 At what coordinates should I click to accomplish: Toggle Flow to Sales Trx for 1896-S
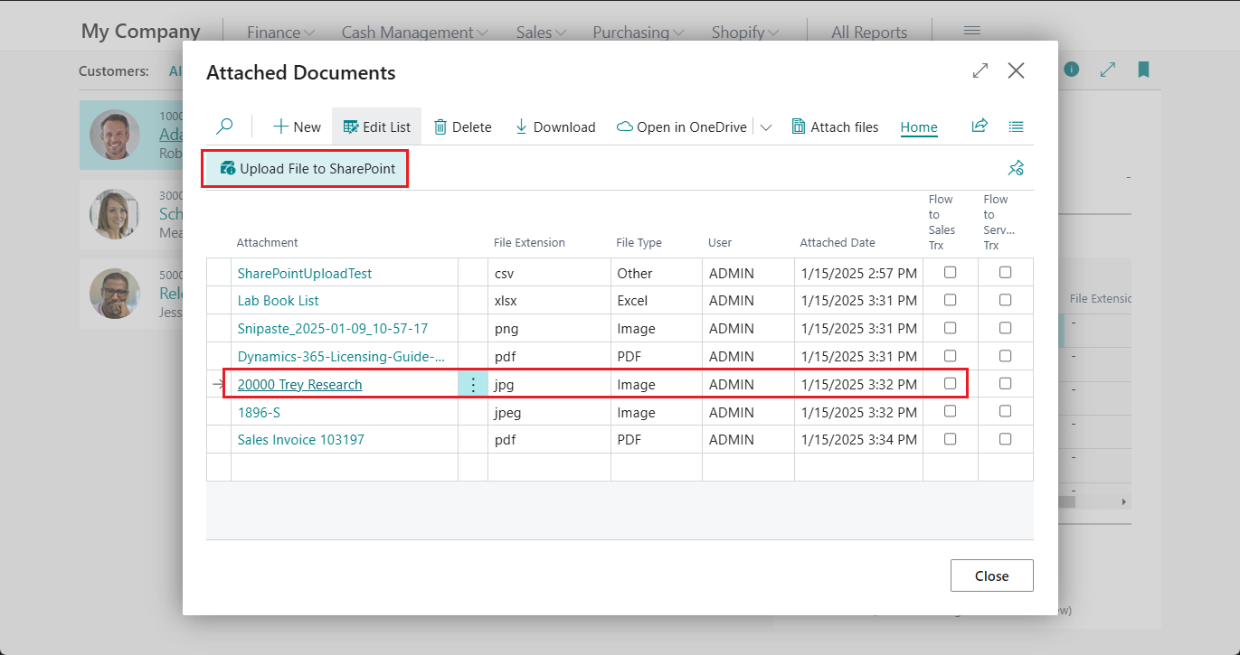tap(950, 411)
